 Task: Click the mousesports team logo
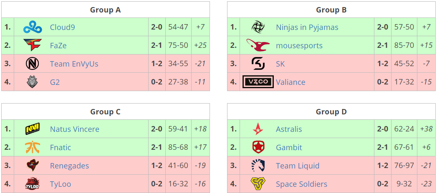258,45
